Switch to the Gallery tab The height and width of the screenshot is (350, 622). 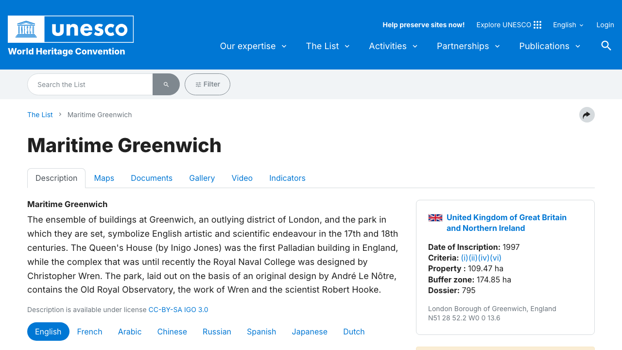202,178
